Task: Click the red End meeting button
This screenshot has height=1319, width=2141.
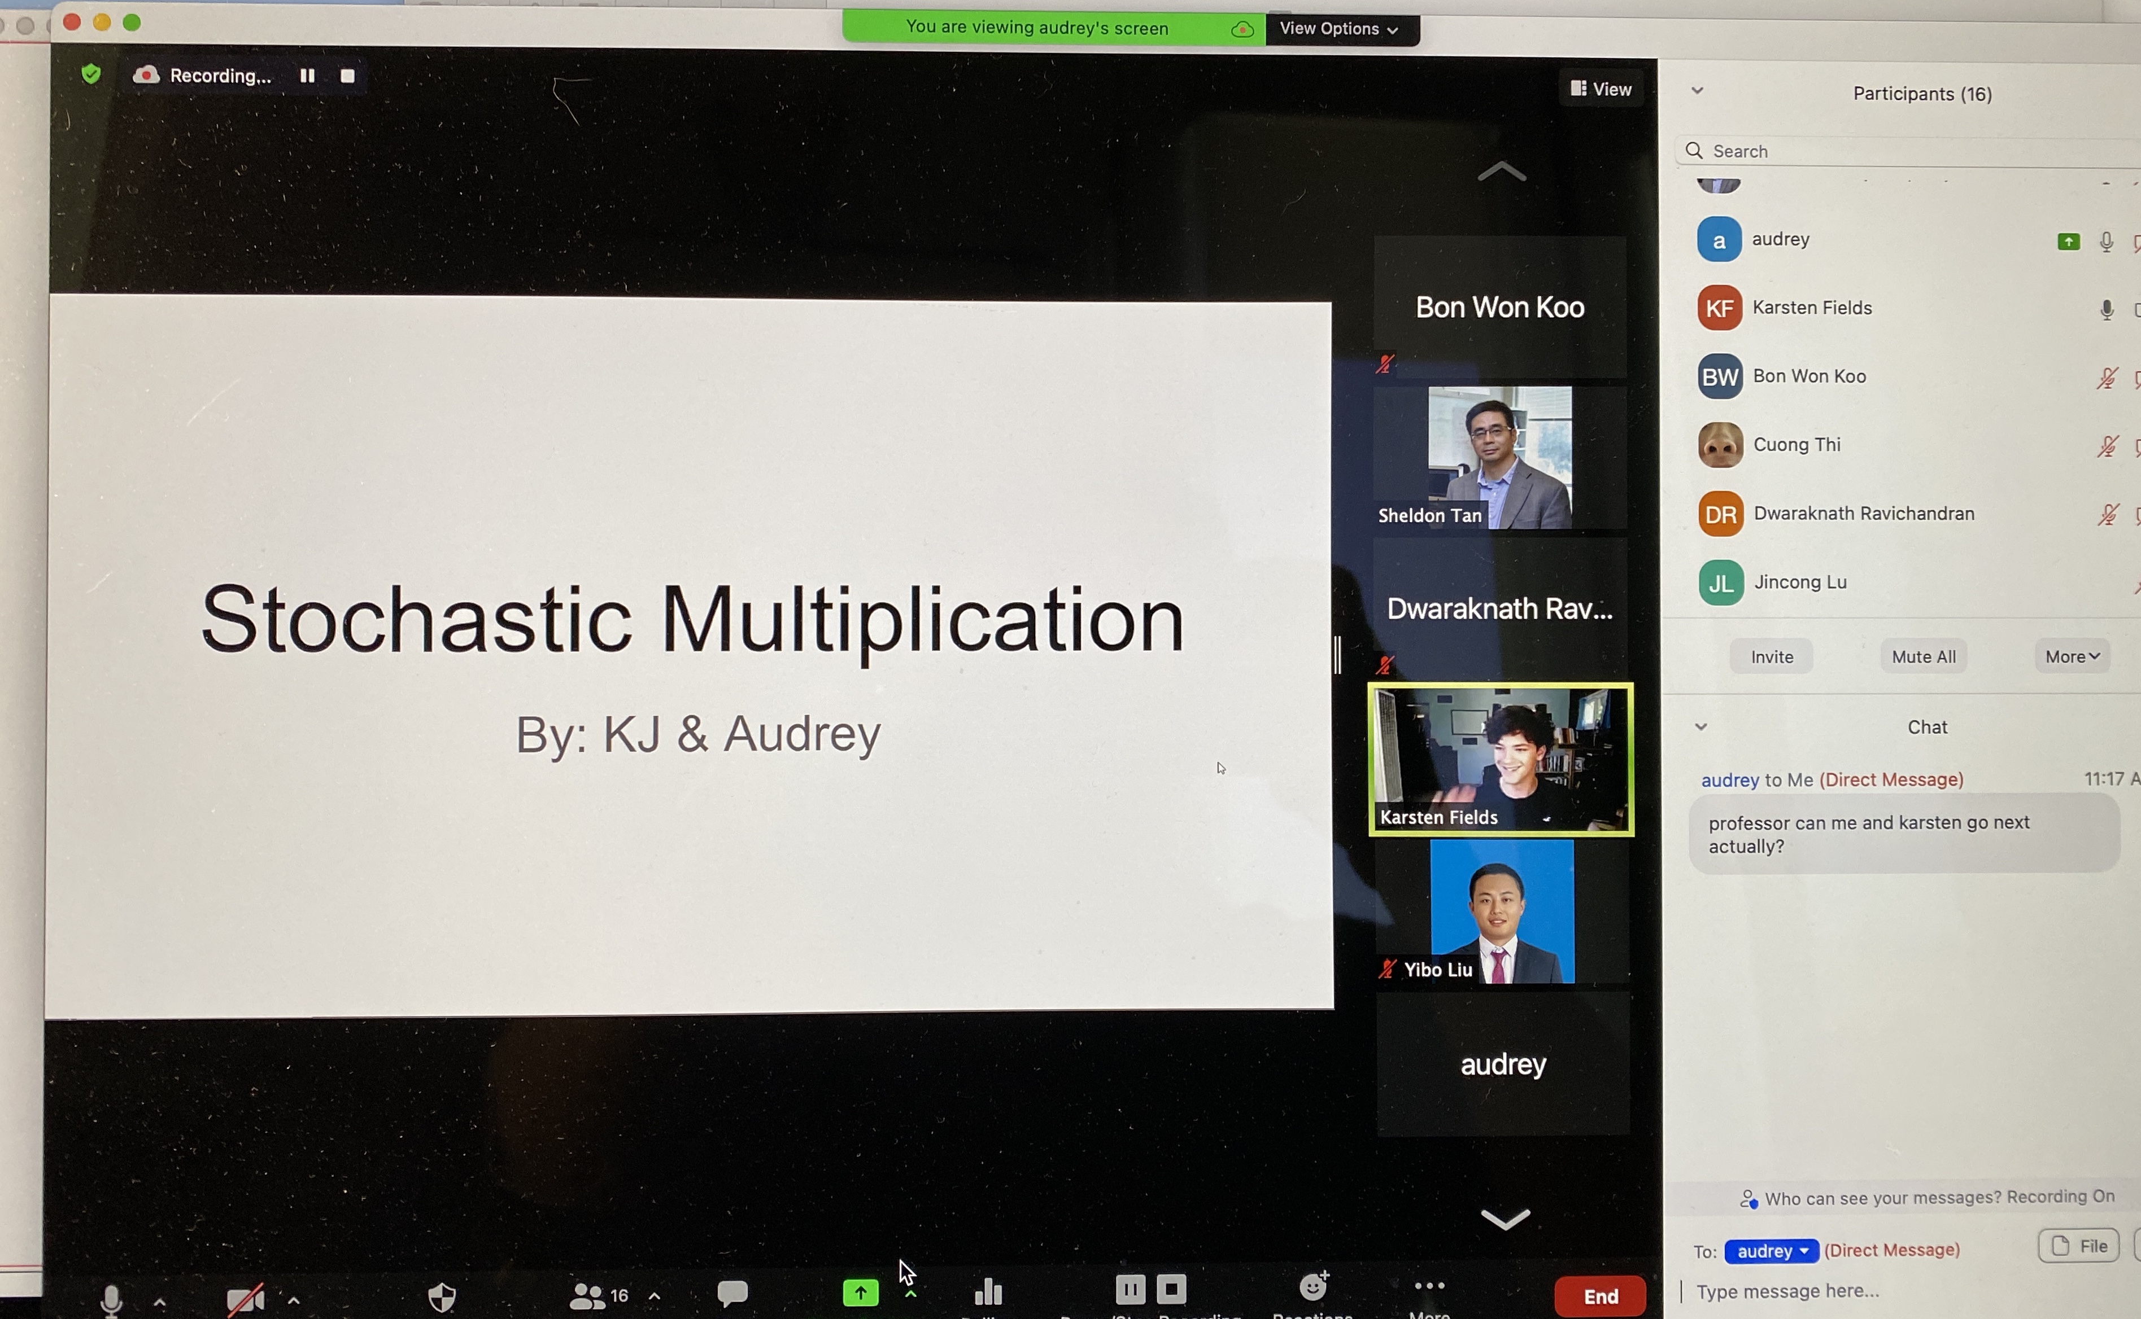Action: [x=1600, y=1295]
